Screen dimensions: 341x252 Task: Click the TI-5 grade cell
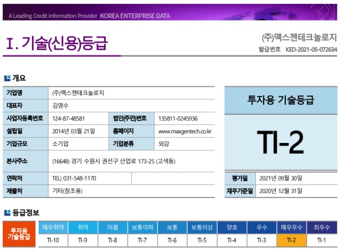pos(202,241)
